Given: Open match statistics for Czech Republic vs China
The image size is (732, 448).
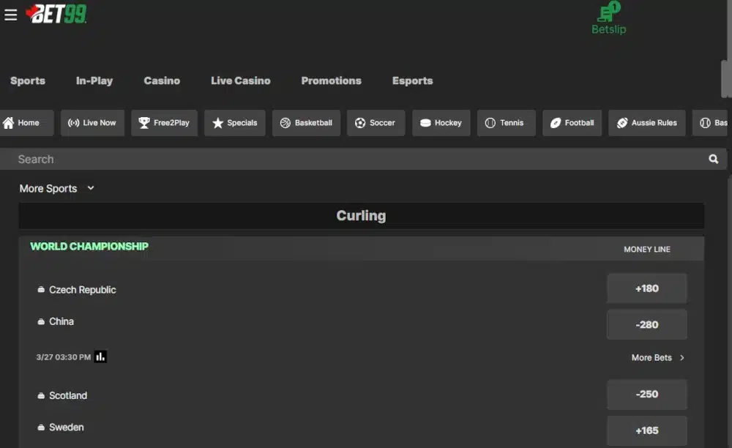Looking at the screenshot, I should point(100,356).
